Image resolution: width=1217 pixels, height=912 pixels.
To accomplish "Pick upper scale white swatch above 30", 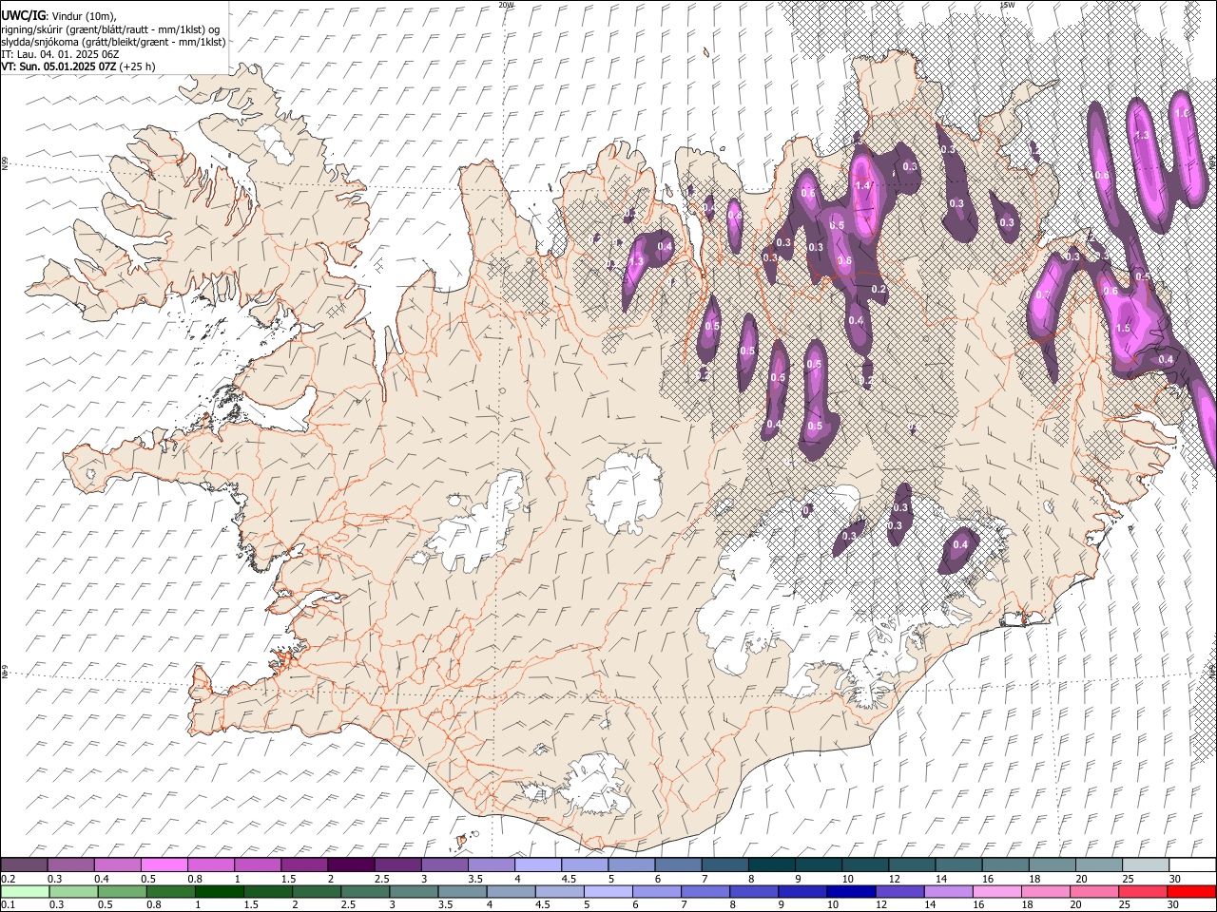I will pyautogui.click(x=1192, y=864).
